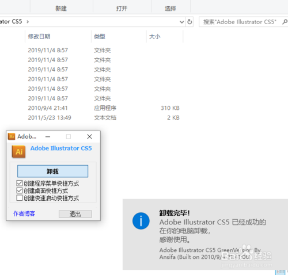
Task: Click the blue info icon in notification
Action: (x=141, y=221)
